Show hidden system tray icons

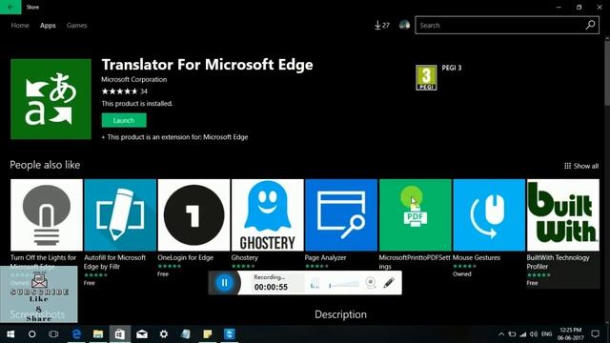501,334
